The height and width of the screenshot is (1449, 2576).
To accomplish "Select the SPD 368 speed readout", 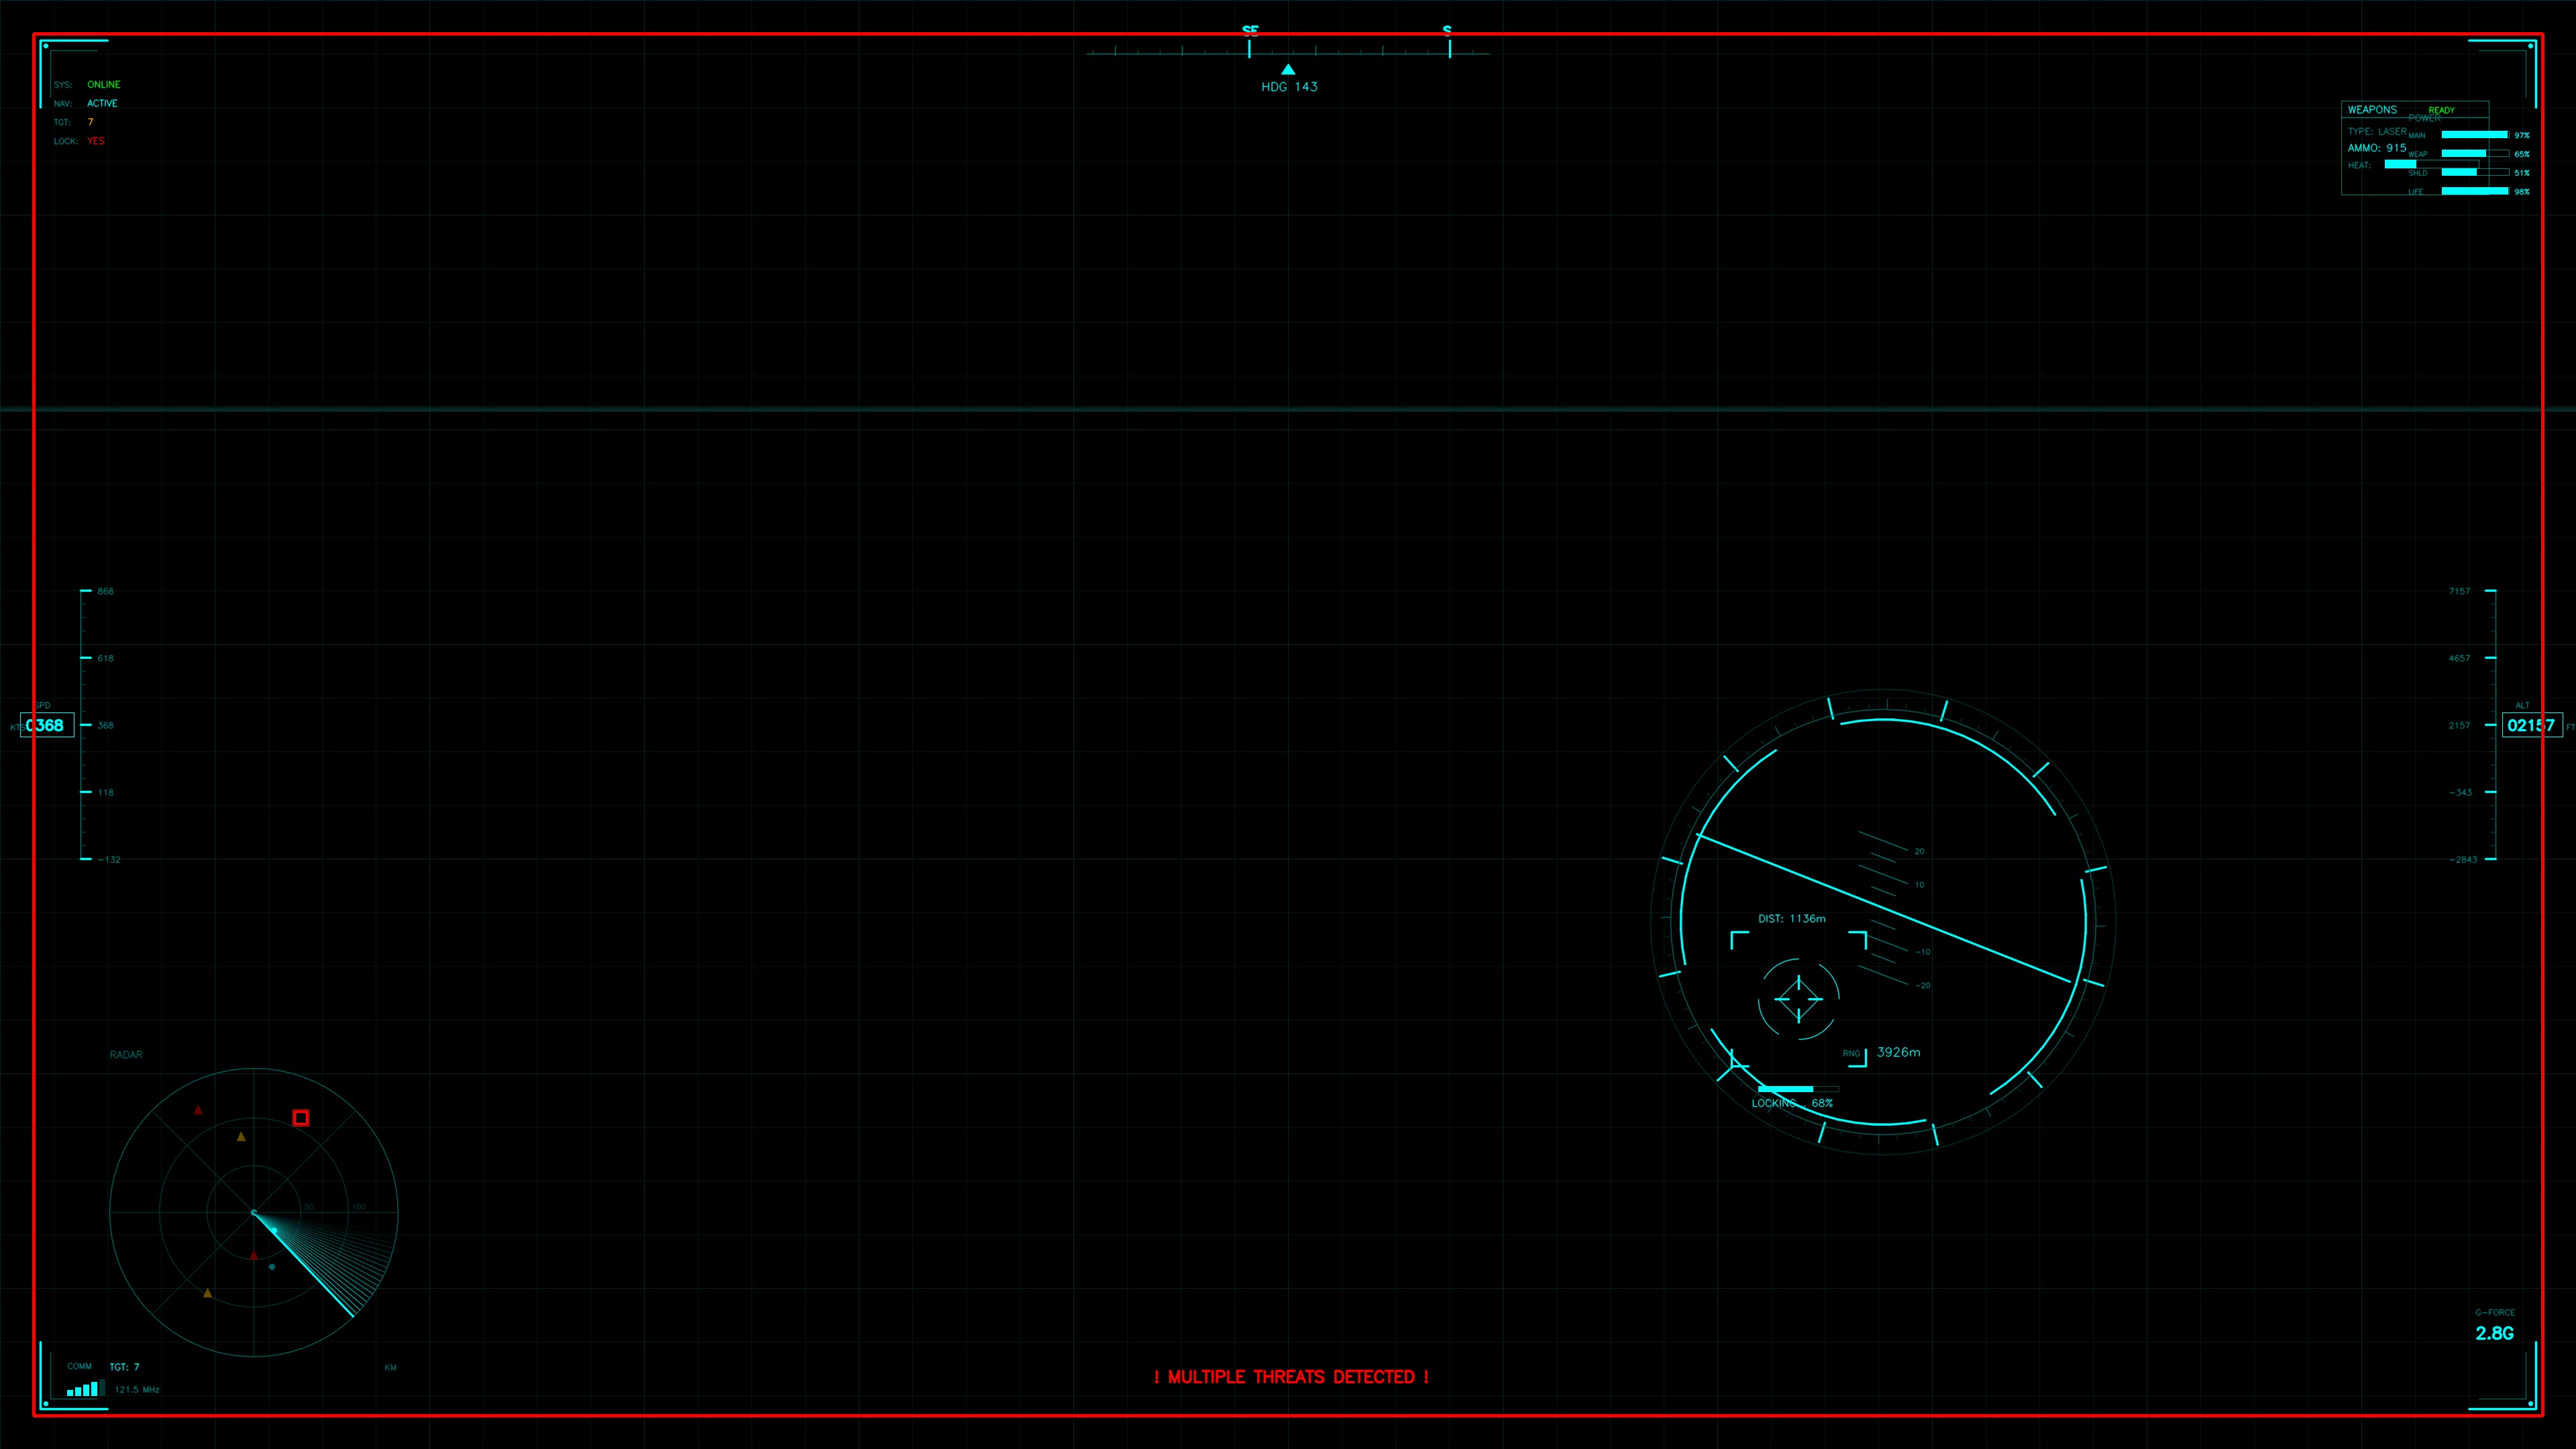I will [47, 725].
